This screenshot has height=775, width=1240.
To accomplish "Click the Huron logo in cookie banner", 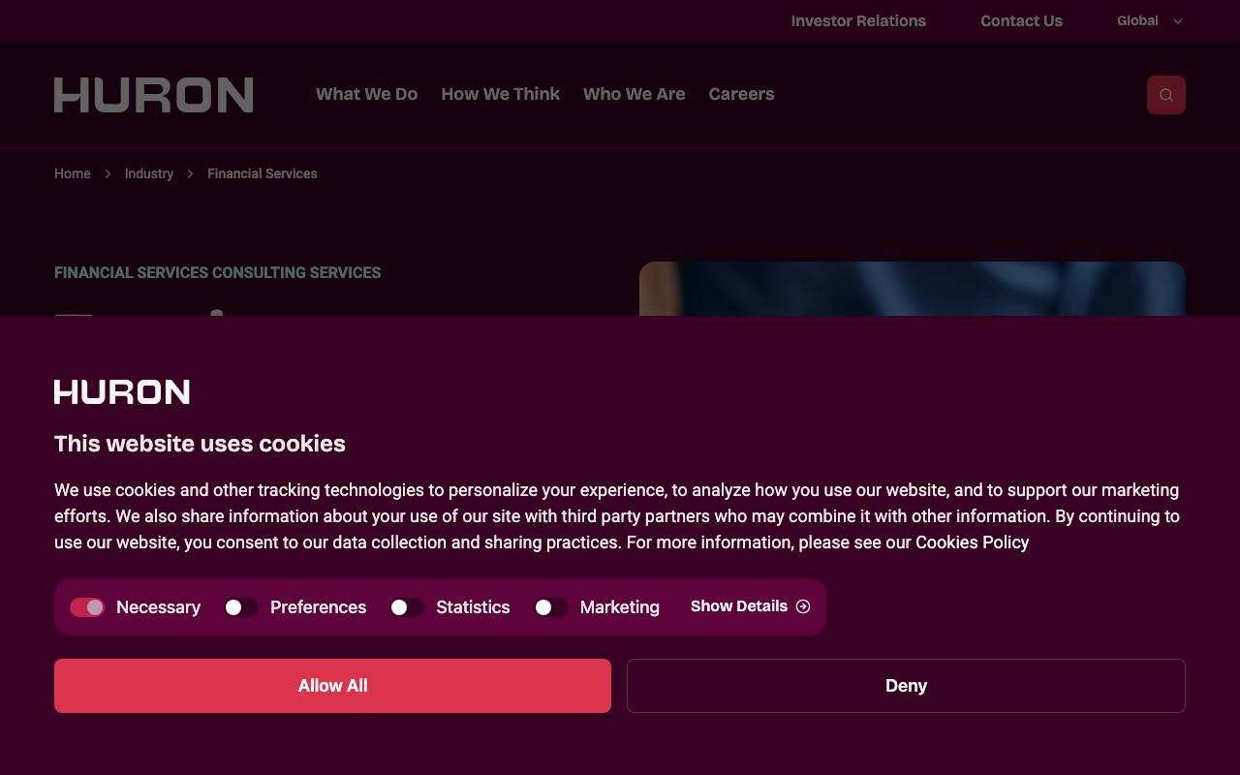I will coord(122,391).
